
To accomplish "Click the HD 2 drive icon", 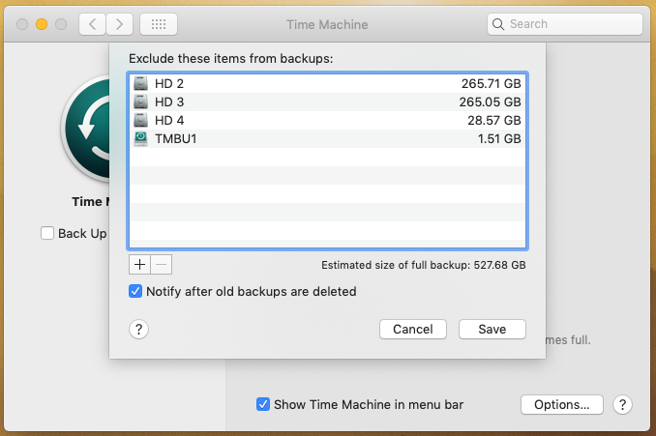I will click(140, 83).
